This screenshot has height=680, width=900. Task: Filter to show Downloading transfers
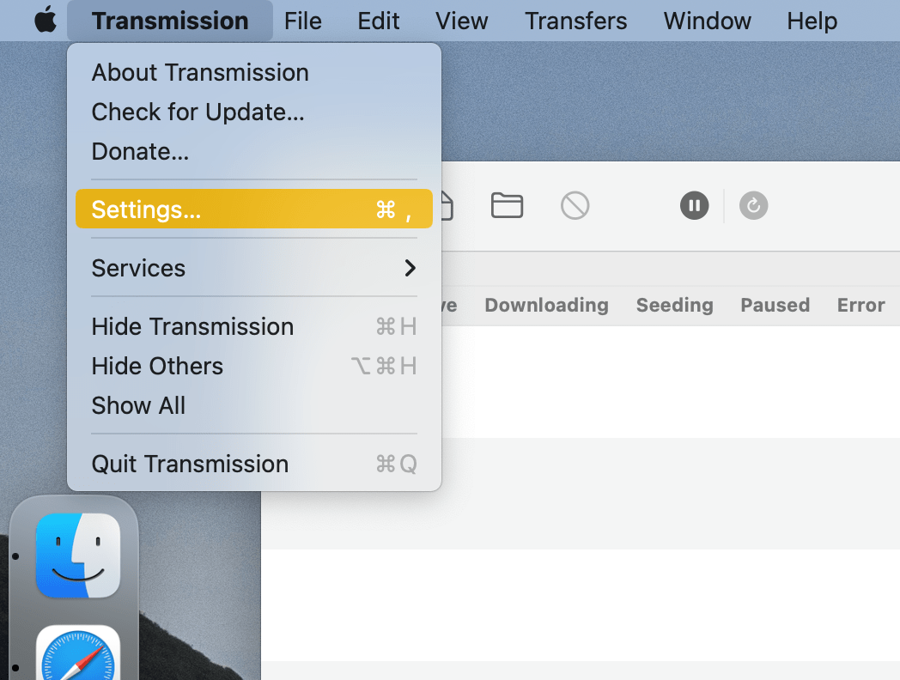(546, 305)
